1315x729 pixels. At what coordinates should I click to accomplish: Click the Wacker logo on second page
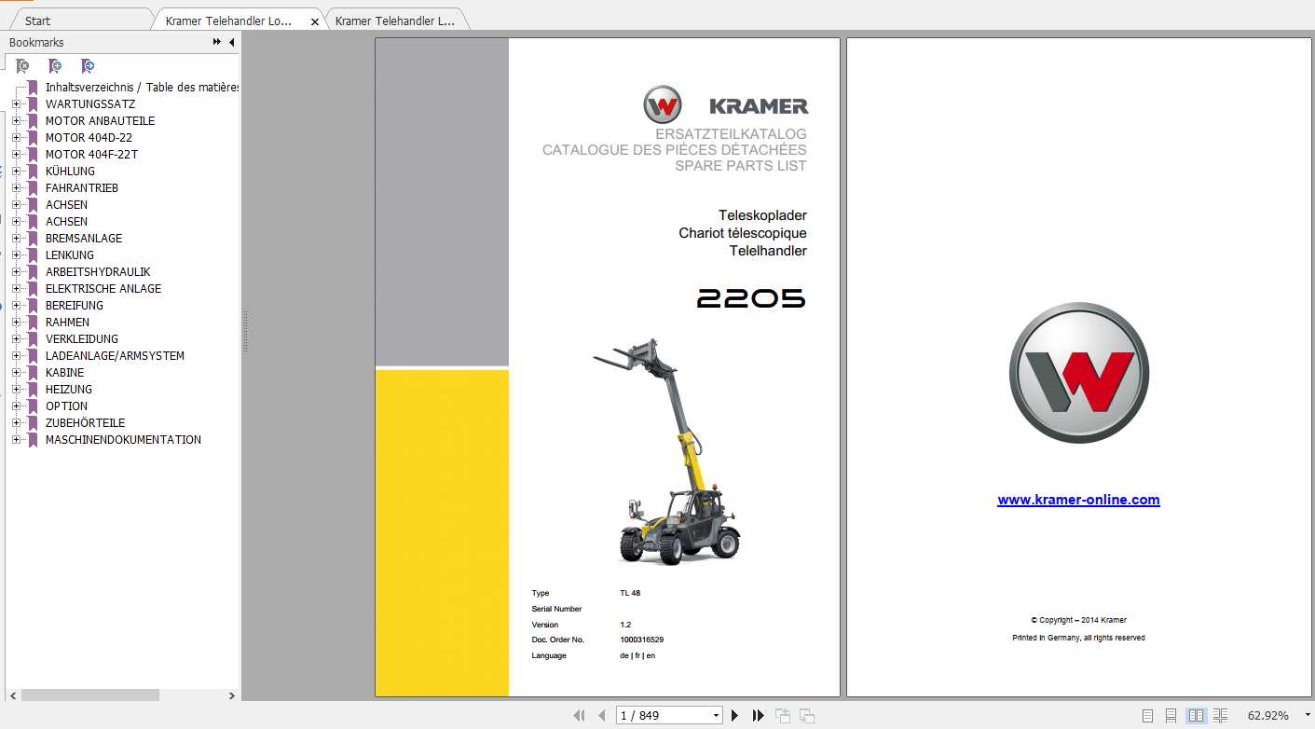tap(1079, 373)
